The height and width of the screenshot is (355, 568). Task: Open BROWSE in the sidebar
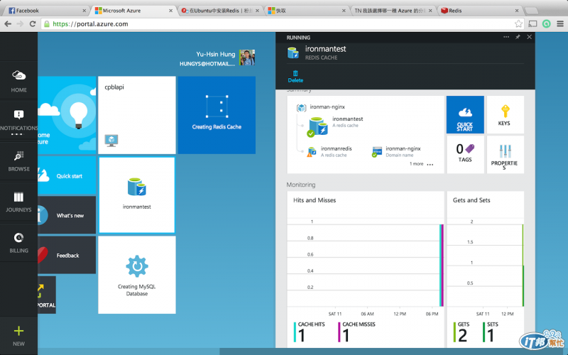[x=18, y=161]
